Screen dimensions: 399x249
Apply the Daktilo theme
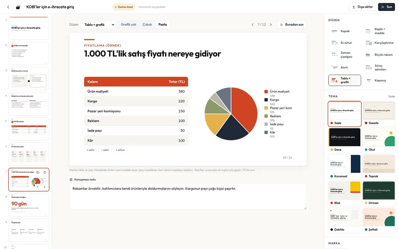click(344, 220)
